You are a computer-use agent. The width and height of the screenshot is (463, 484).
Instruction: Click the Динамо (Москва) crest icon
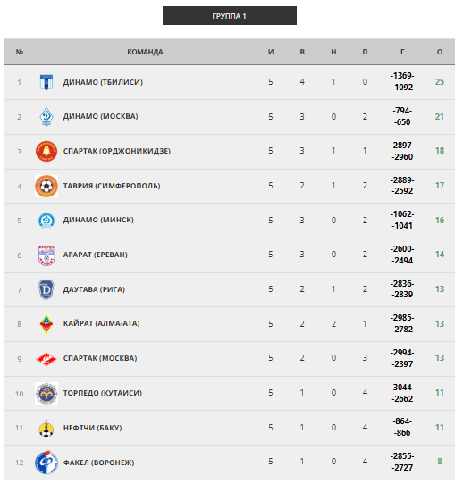(x=46, y=117)
